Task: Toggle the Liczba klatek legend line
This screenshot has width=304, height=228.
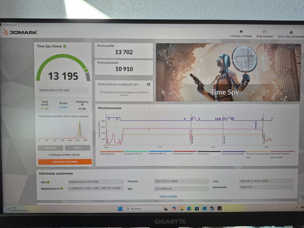Action: 112,153
